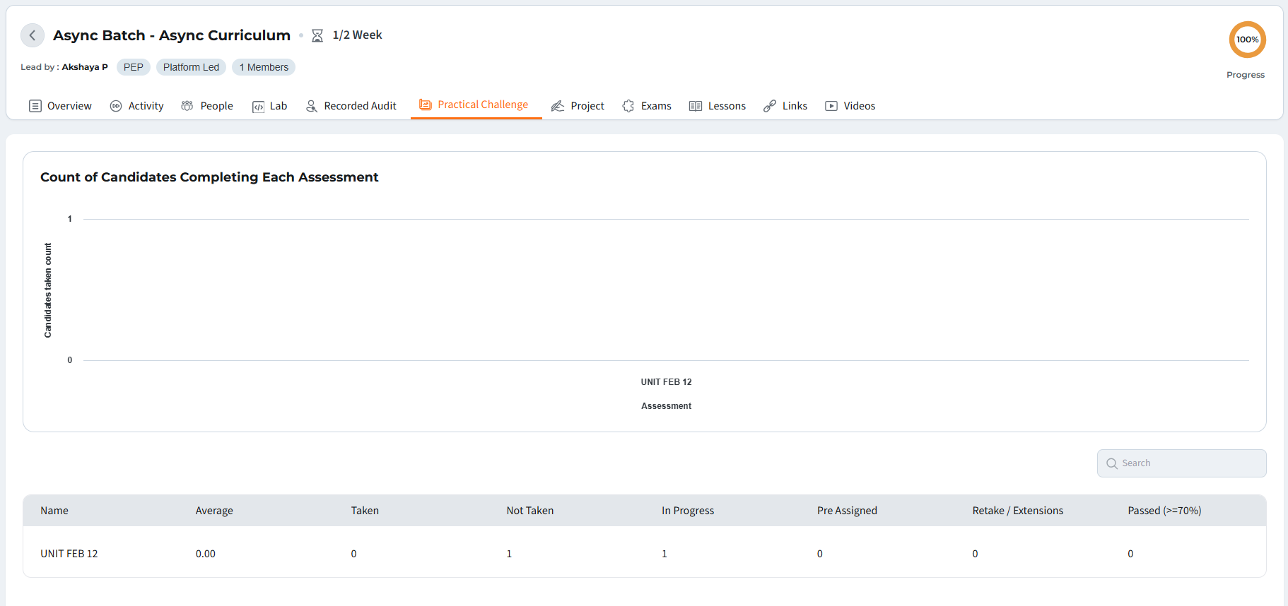Click the Platform Led tag
This screenshot has height=606, width=1288.
click(x=192, y=67)
